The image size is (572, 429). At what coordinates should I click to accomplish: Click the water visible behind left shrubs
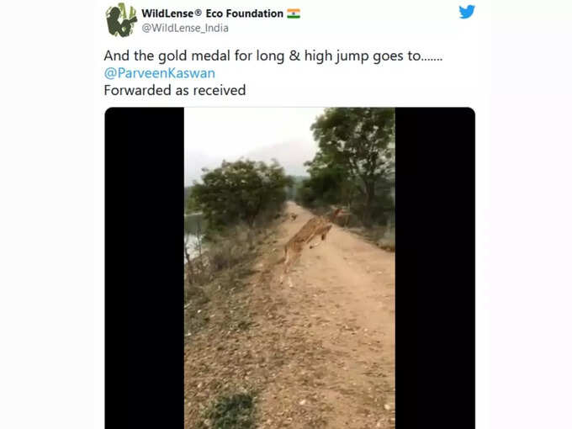pyautogui.click(x=193, y=234)
